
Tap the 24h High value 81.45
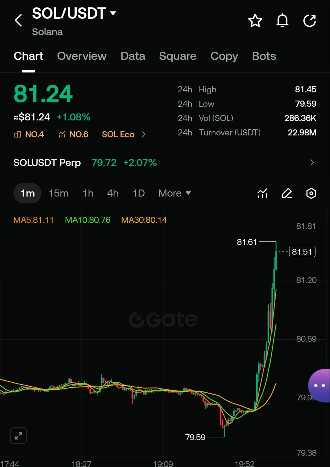(x=306, y=90)
